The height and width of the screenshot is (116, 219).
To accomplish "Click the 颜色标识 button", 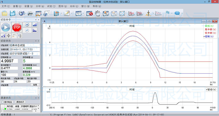I will point(20,102).
